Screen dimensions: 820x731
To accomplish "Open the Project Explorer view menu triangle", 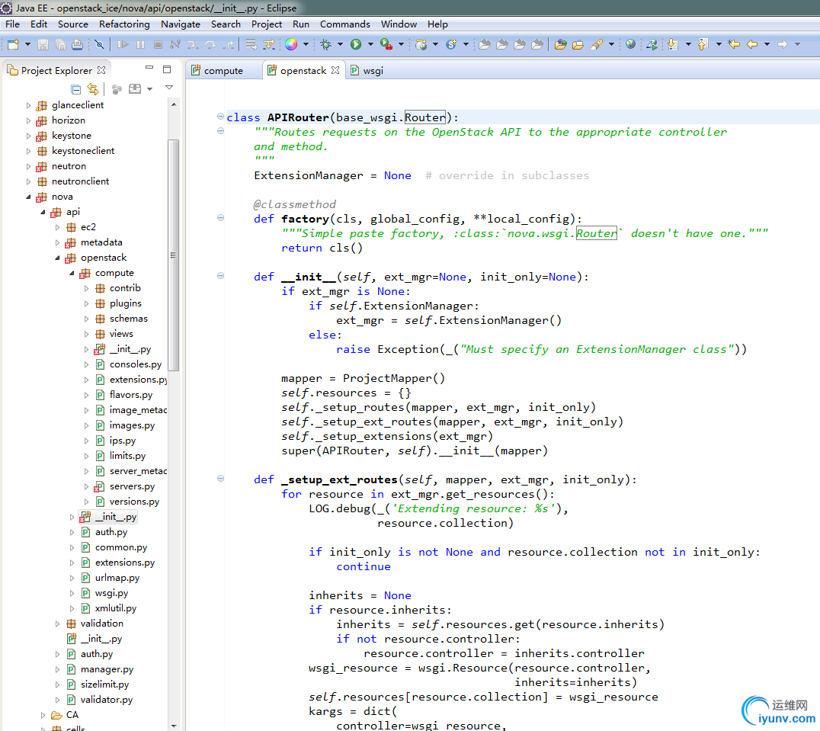I will click(x=169, y=88).
